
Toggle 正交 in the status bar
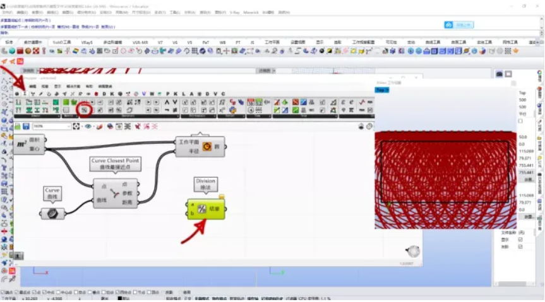tap(188, 298)
